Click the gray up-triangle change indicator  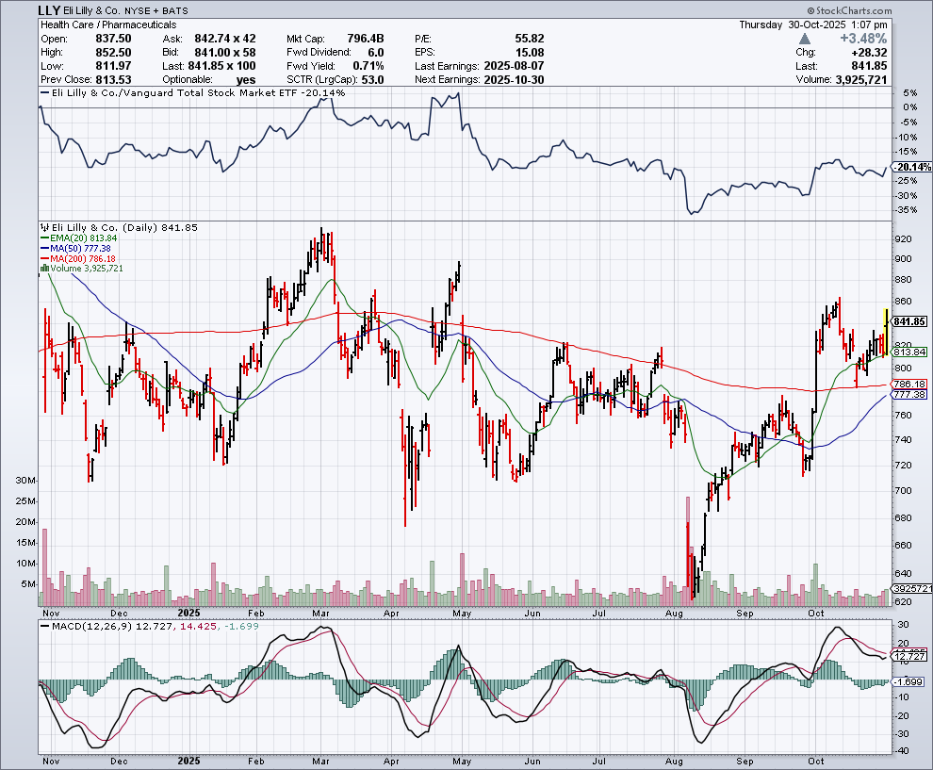click(x=804, y=39)
